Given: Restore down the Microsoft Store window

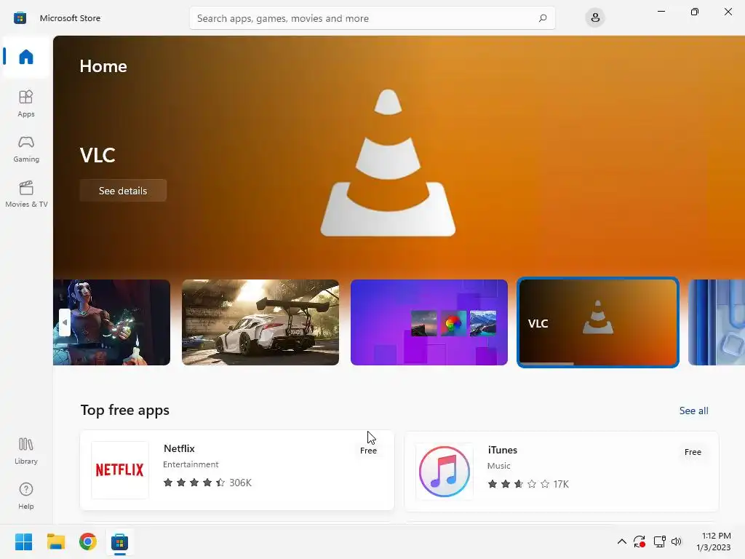Looking at the screenshot, I should 695,12.
